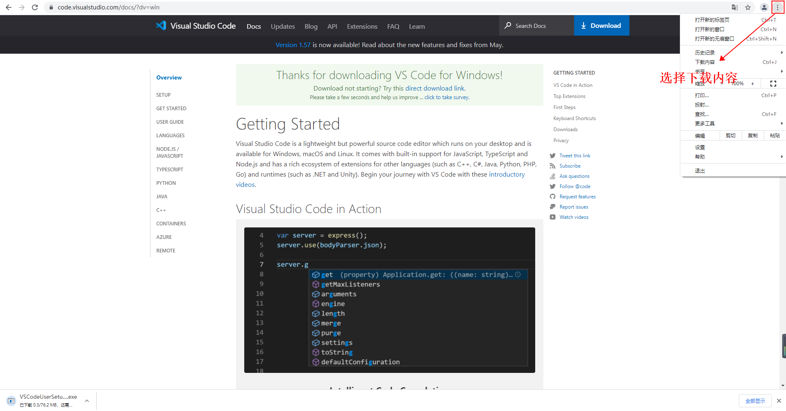Viewport: 786px width, 411px height.
Task: Click the GitHub icon beside Request features
Action: pos(552,197)
